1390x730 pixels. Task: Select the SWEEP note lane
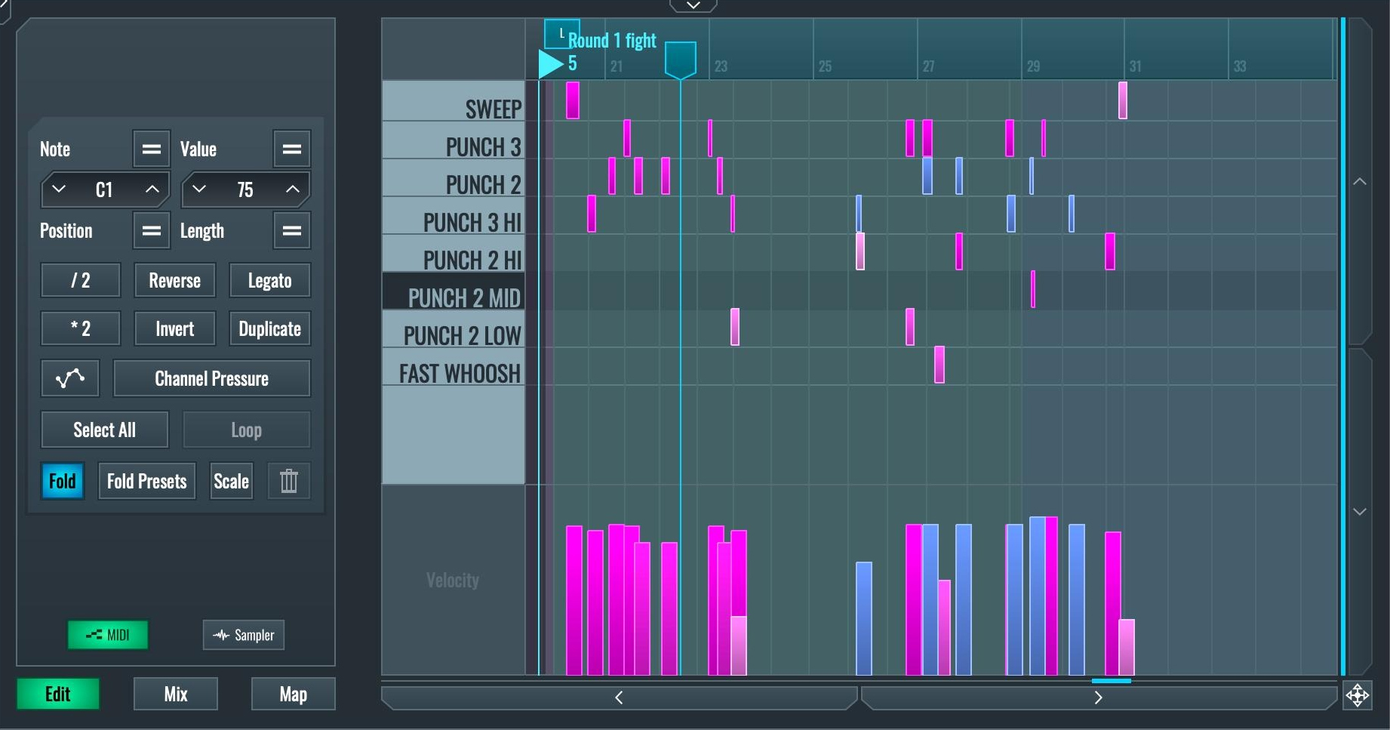tap(454, 101)
